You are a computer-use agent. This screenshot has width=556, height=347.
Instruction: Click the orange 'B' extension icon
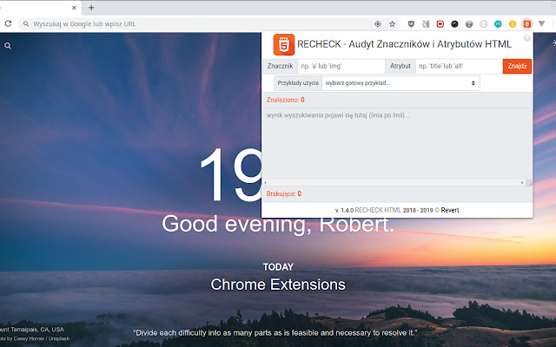[513, 24]
